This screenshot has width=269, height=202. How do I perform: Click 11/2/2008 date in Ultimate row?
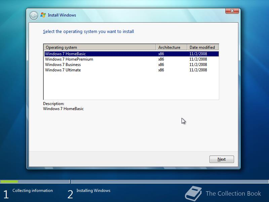coord(198,70)
